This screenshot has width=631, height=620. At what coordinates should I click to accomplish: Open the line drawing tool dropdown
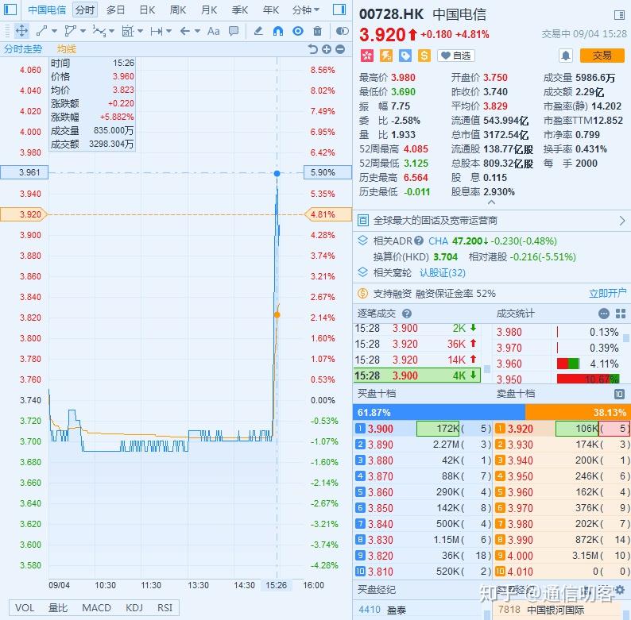(54, 31)
